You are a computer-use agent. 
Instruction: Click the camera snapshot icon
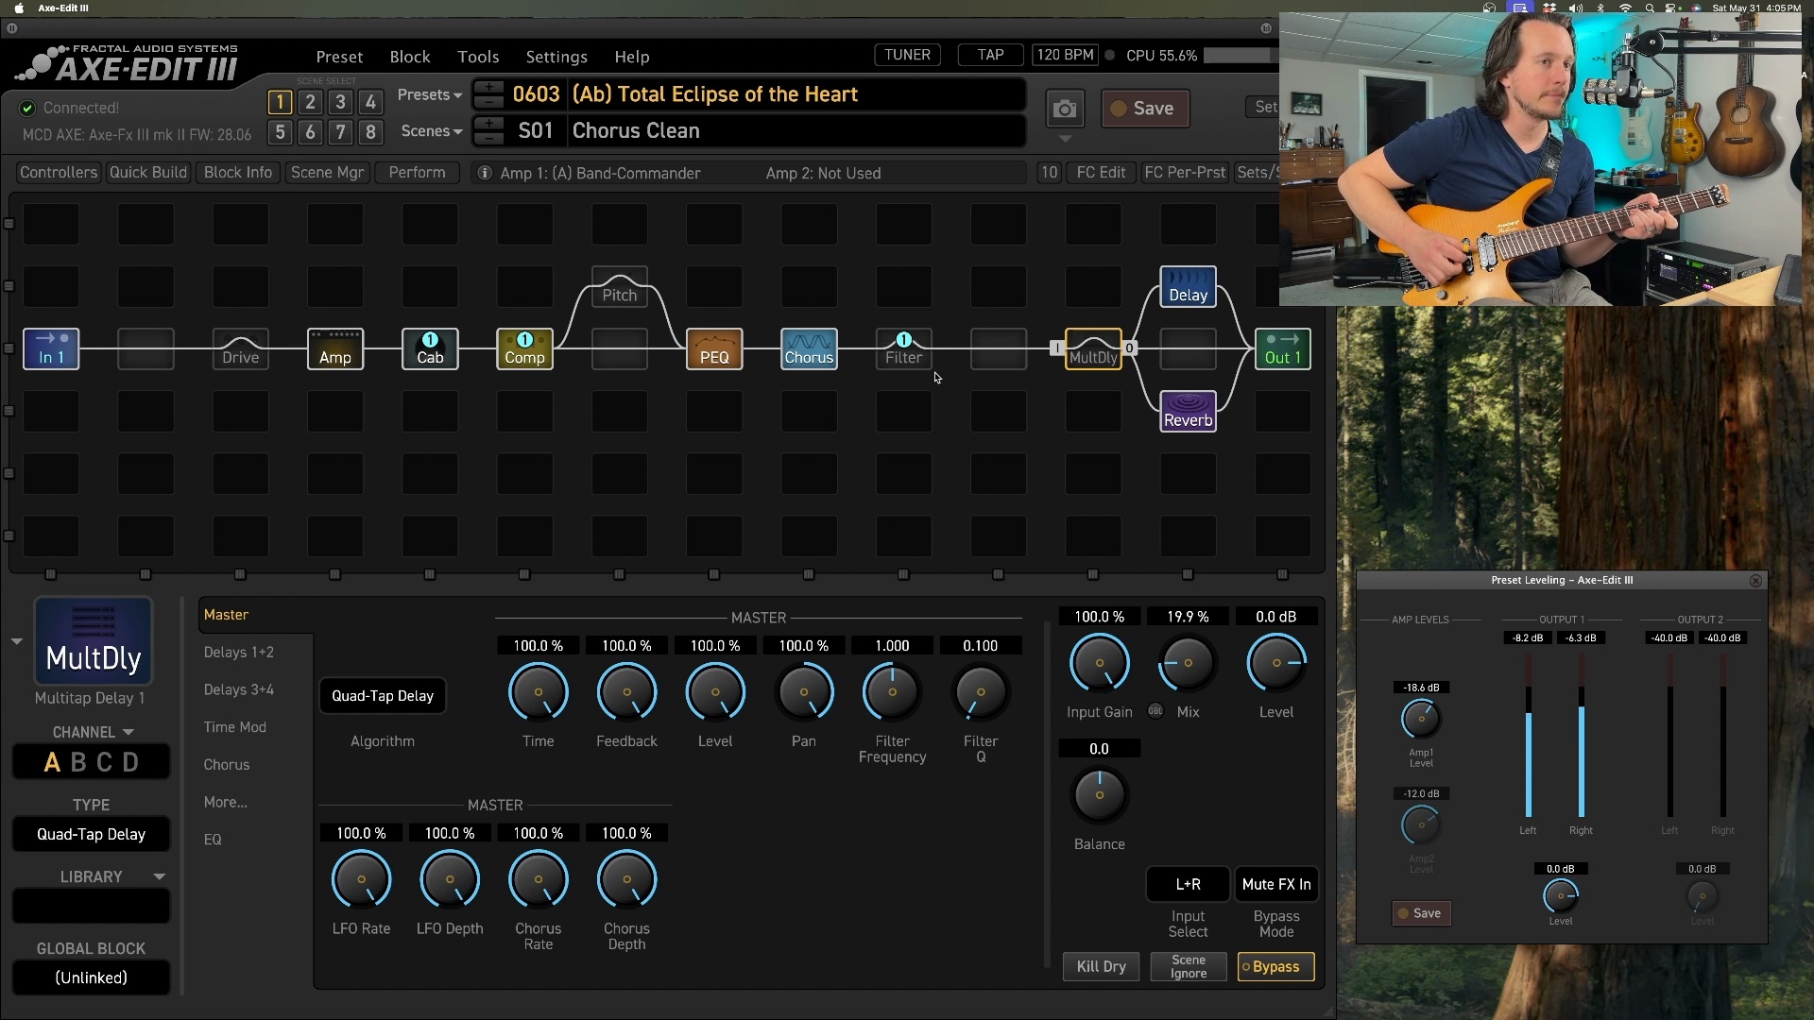pos(1065,110)
